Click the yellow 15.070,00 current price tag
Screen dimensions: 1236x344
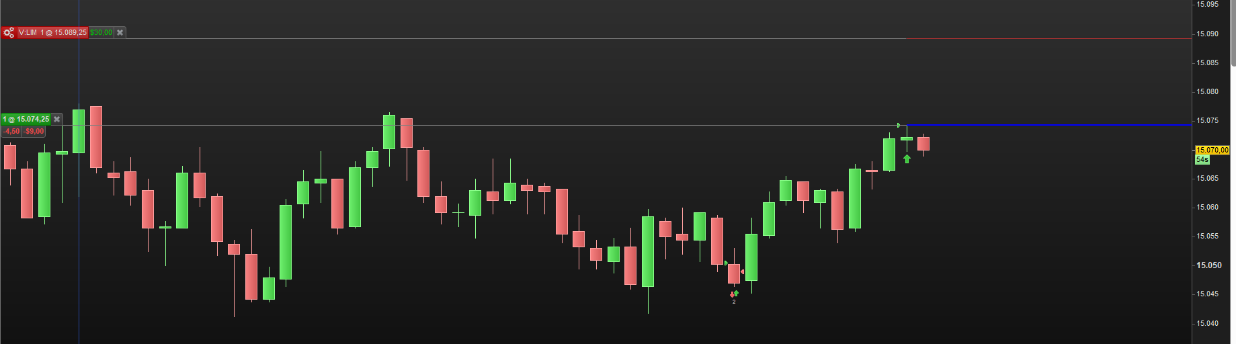click(x=1212, y=150)
